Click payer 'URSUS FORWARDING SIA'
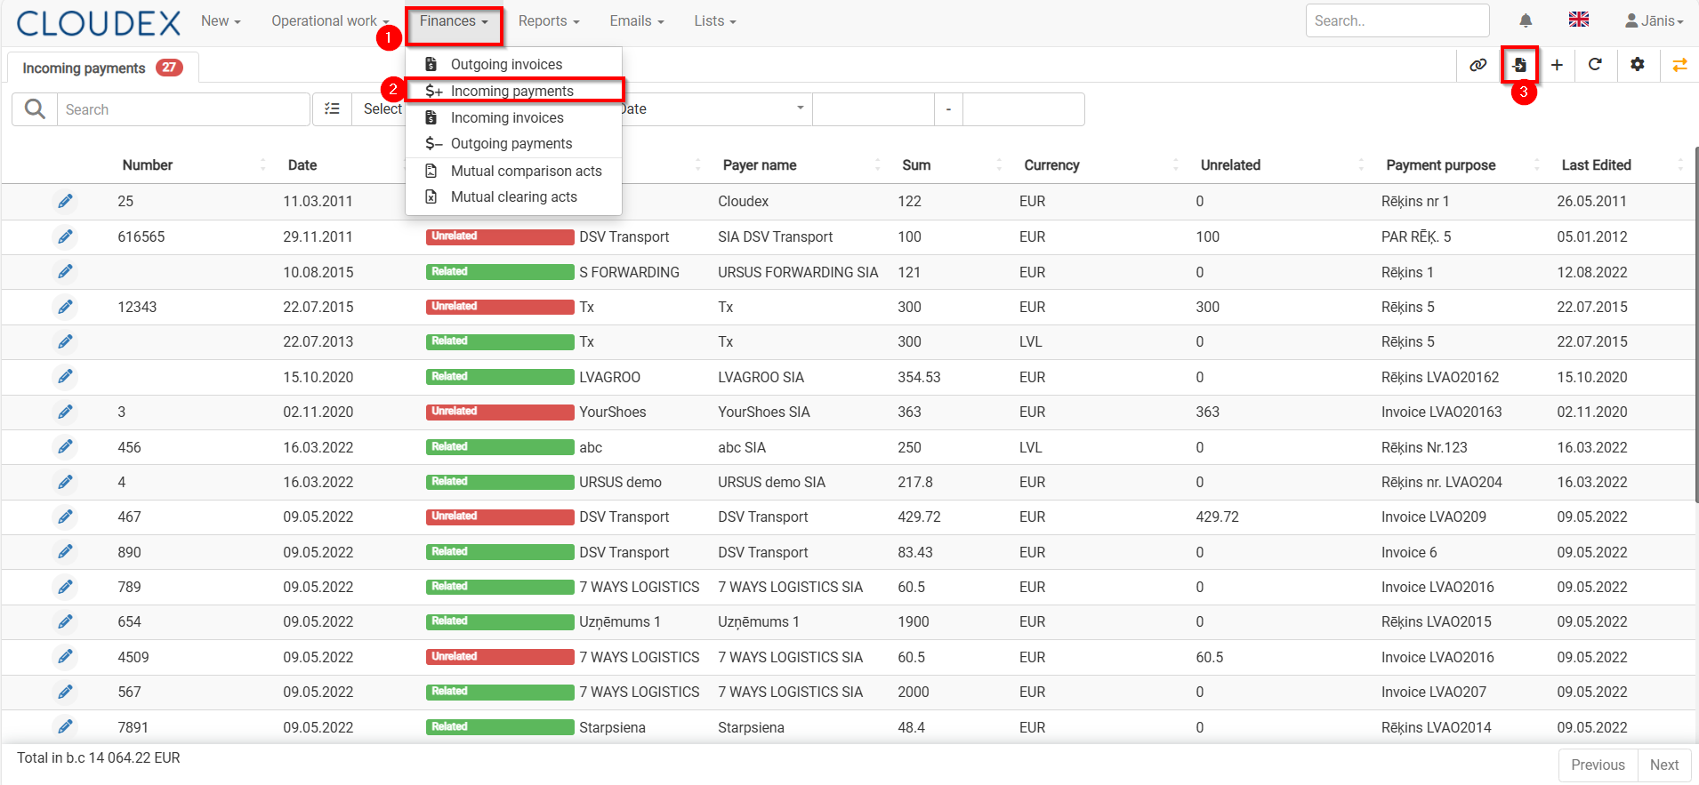The height and width of the screenshot is (785, 1699). [798, 272]
